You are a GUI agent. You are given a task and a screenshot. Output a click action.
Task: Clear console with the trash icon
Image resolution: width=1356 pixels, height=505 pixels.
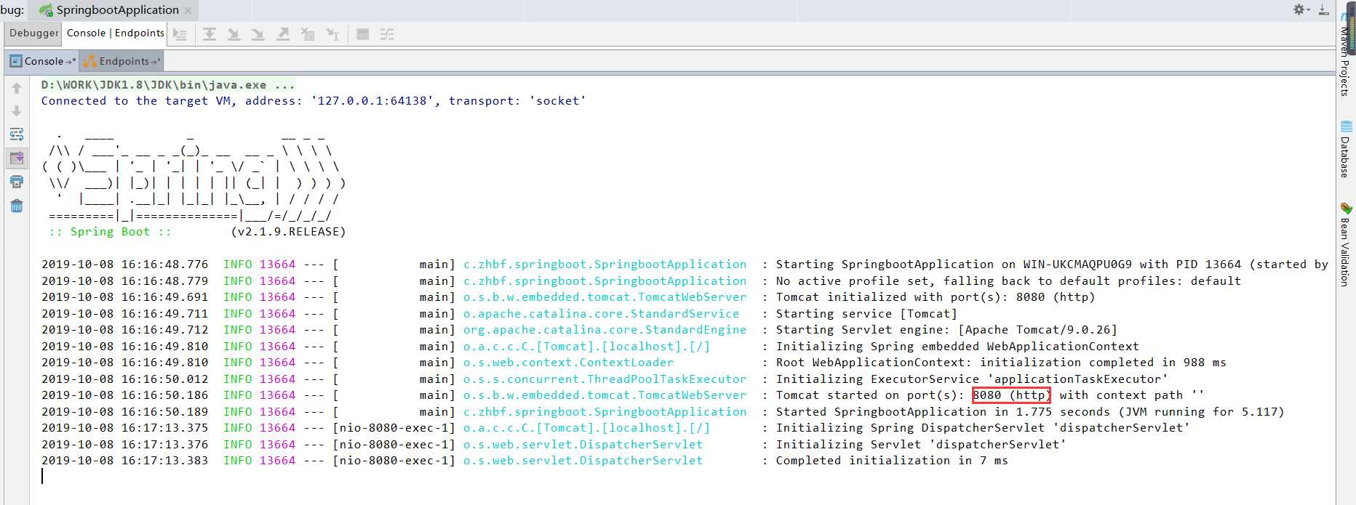(x=17, y=206)
